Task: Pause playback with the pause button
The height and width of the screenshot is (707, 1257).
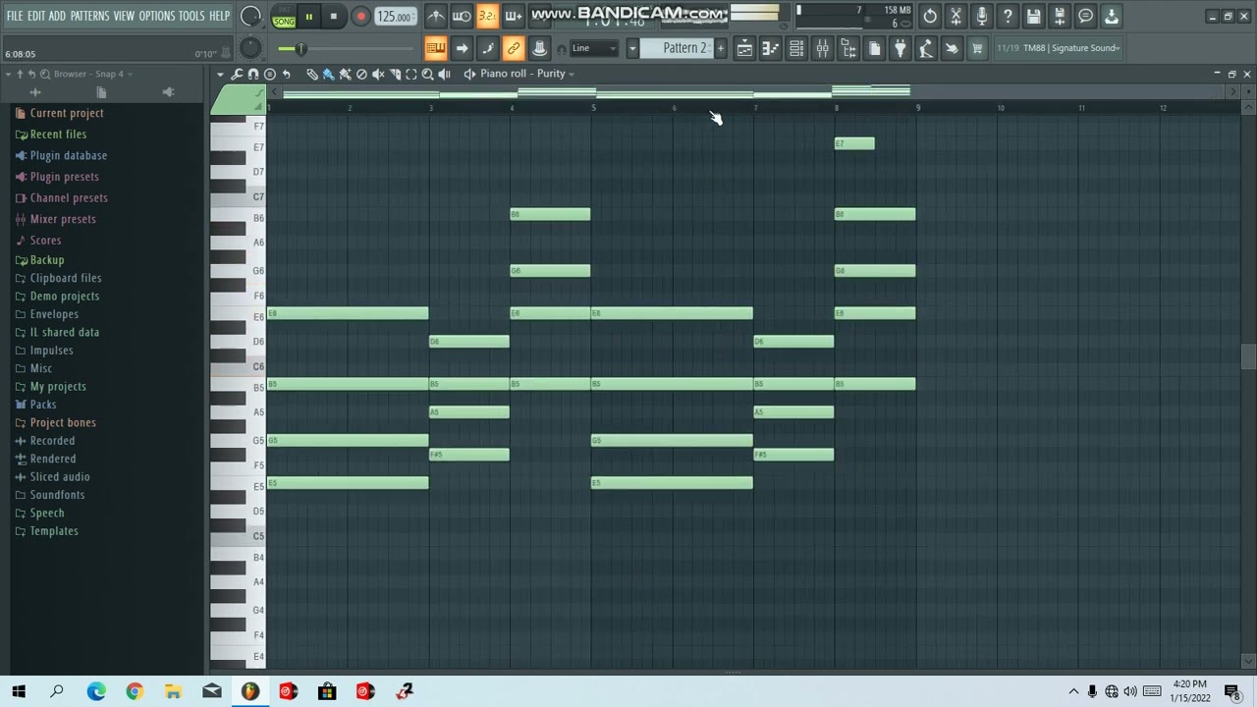Action: tap(308, 17)
